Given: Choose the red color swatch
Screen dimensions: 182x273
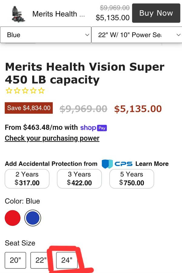Looking at the screenshot, I should tap(13, 218).
